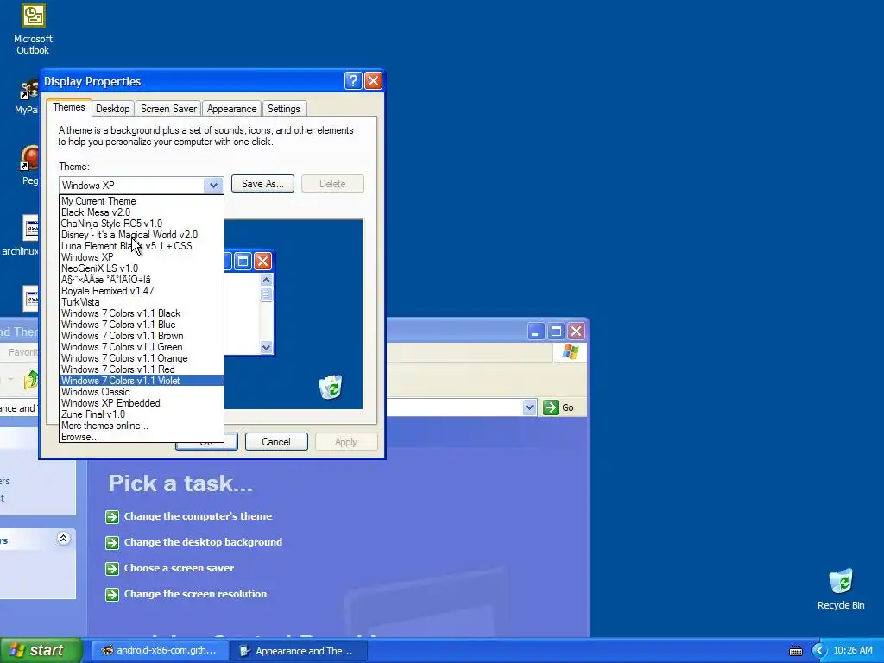Click the arrow icon beside Change the screen resolution
This screenshot has width=884, height=663.
112,594
